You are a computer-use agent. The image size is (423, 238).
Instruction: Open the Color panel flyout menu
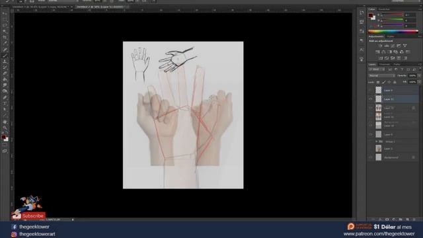(420, 9)
